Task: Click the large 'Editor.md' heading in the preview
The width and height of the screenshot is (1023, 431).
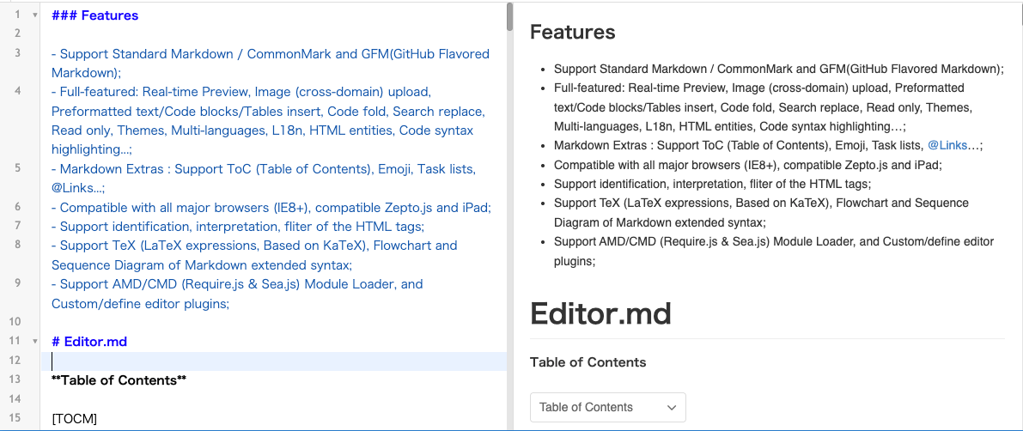Action: [600, 313]
